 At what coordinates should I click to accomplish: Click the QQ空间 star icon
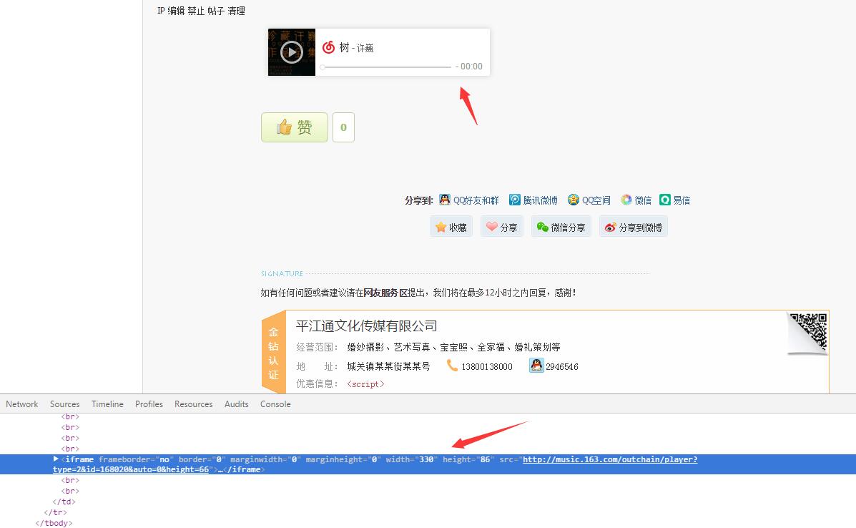point(574,200)
